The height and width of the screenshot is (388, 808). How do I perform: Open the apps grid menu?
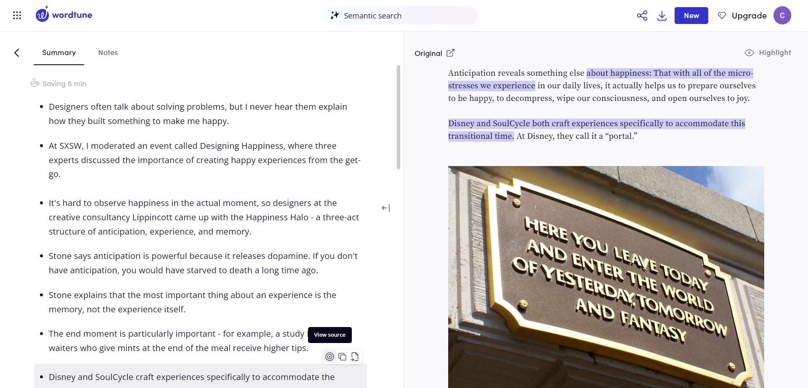coord(17,16)
